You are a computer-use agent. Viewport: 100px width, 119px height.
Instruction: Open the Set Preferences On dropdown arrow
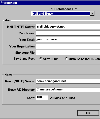(92, 13)
